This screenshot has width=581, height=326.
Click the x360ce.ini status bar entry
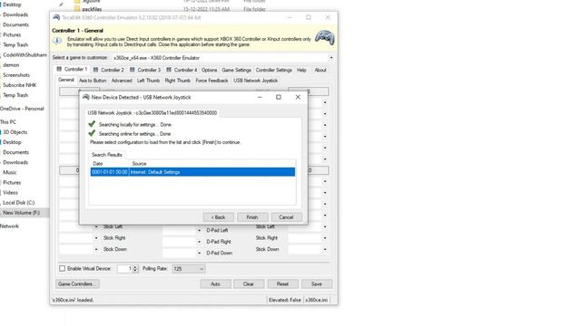click(316, 300)
